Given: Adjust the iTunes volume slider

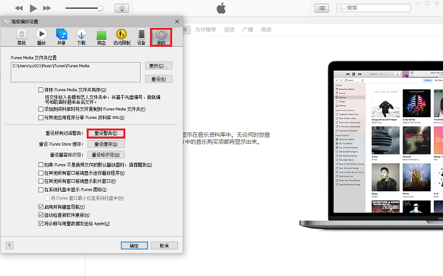Looking at the screenshot, I should tap(84, 8).
